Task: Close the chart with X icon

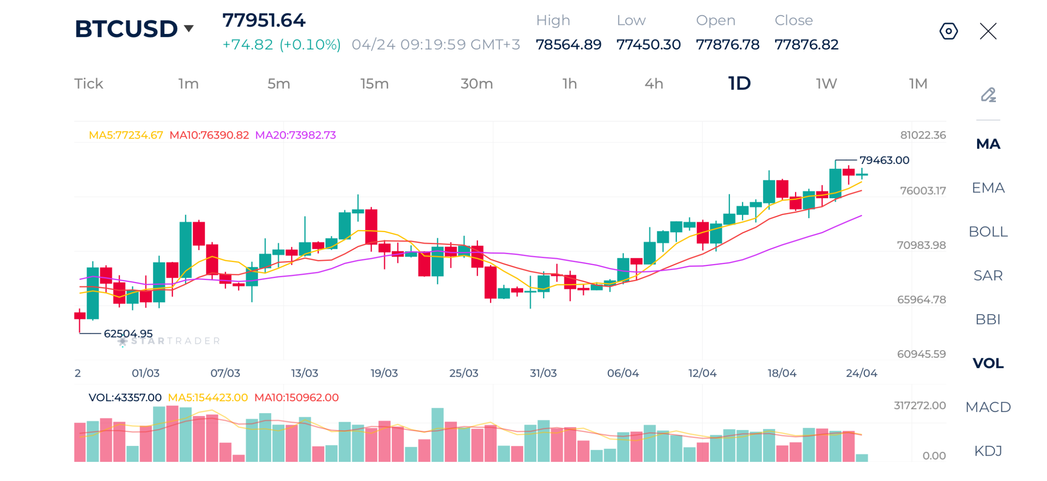Action: pos(988,31)
